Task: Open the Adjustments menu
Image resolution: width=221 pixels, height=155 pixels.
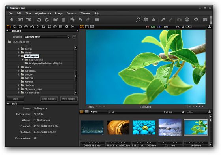Action: click(x=43, y=13)
